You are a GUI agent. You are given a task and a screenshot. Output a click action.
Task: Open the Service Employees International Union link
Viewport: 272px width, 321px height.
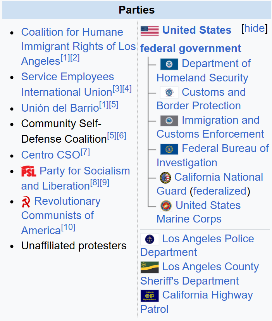pyautogui.click(x=67, y=84)
